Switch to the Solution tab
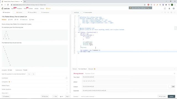The image size is (177, 99). point(19,12)
